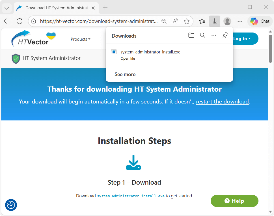Zoom out using the magnifier icon
The image size is (274, 216).
(164, 21)
